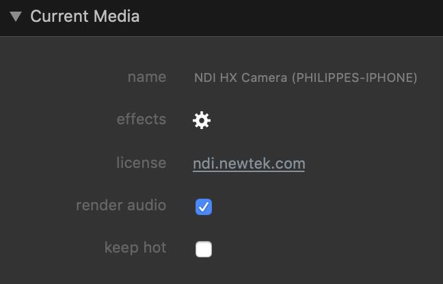Click the "effects" field label
Screen dimensions: 443x284
coord(141,119)
